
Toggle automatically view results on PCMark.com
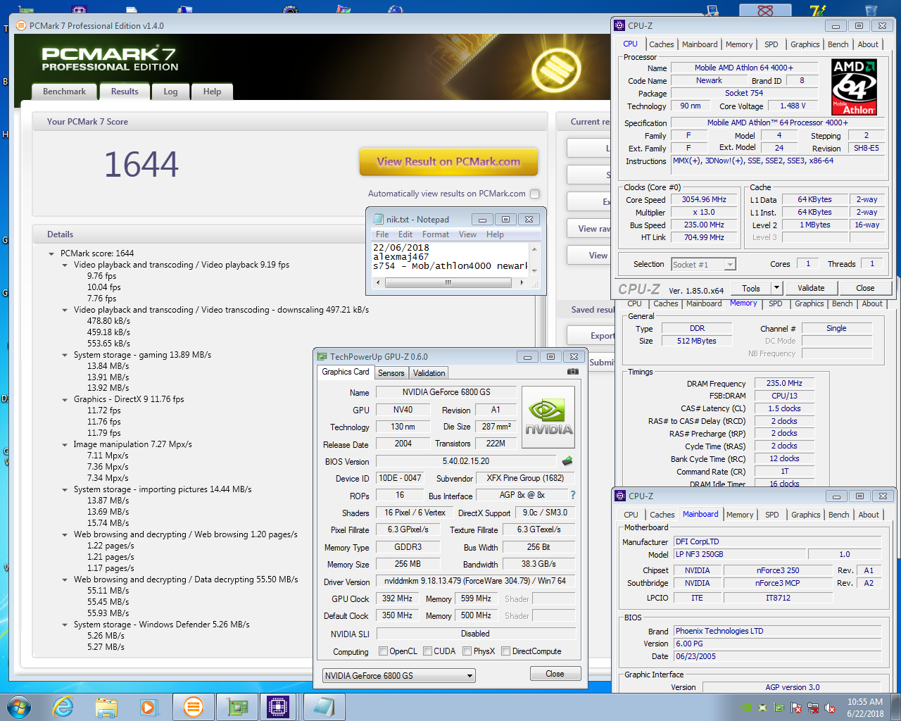pyautogui.click(x=535, y=194)
